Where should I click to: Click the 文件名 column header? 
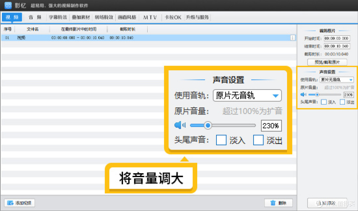coord(32,29)
